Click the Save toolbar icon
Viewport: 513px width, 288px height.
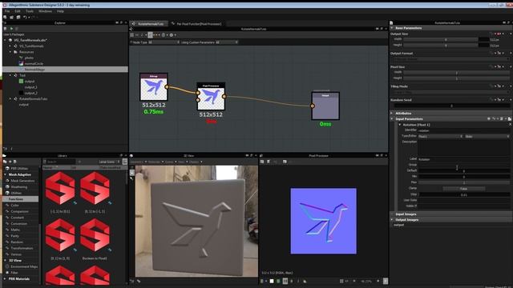pyautogui.click(x=18, y=18)
